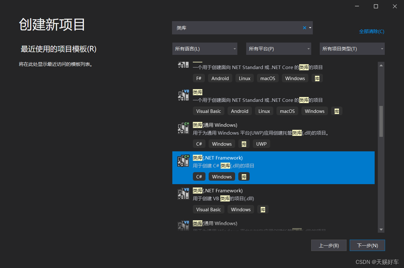Screen dimensions: 404x268
Task: Close the 创建新项目 dialog
Action: tap(395, 6)
